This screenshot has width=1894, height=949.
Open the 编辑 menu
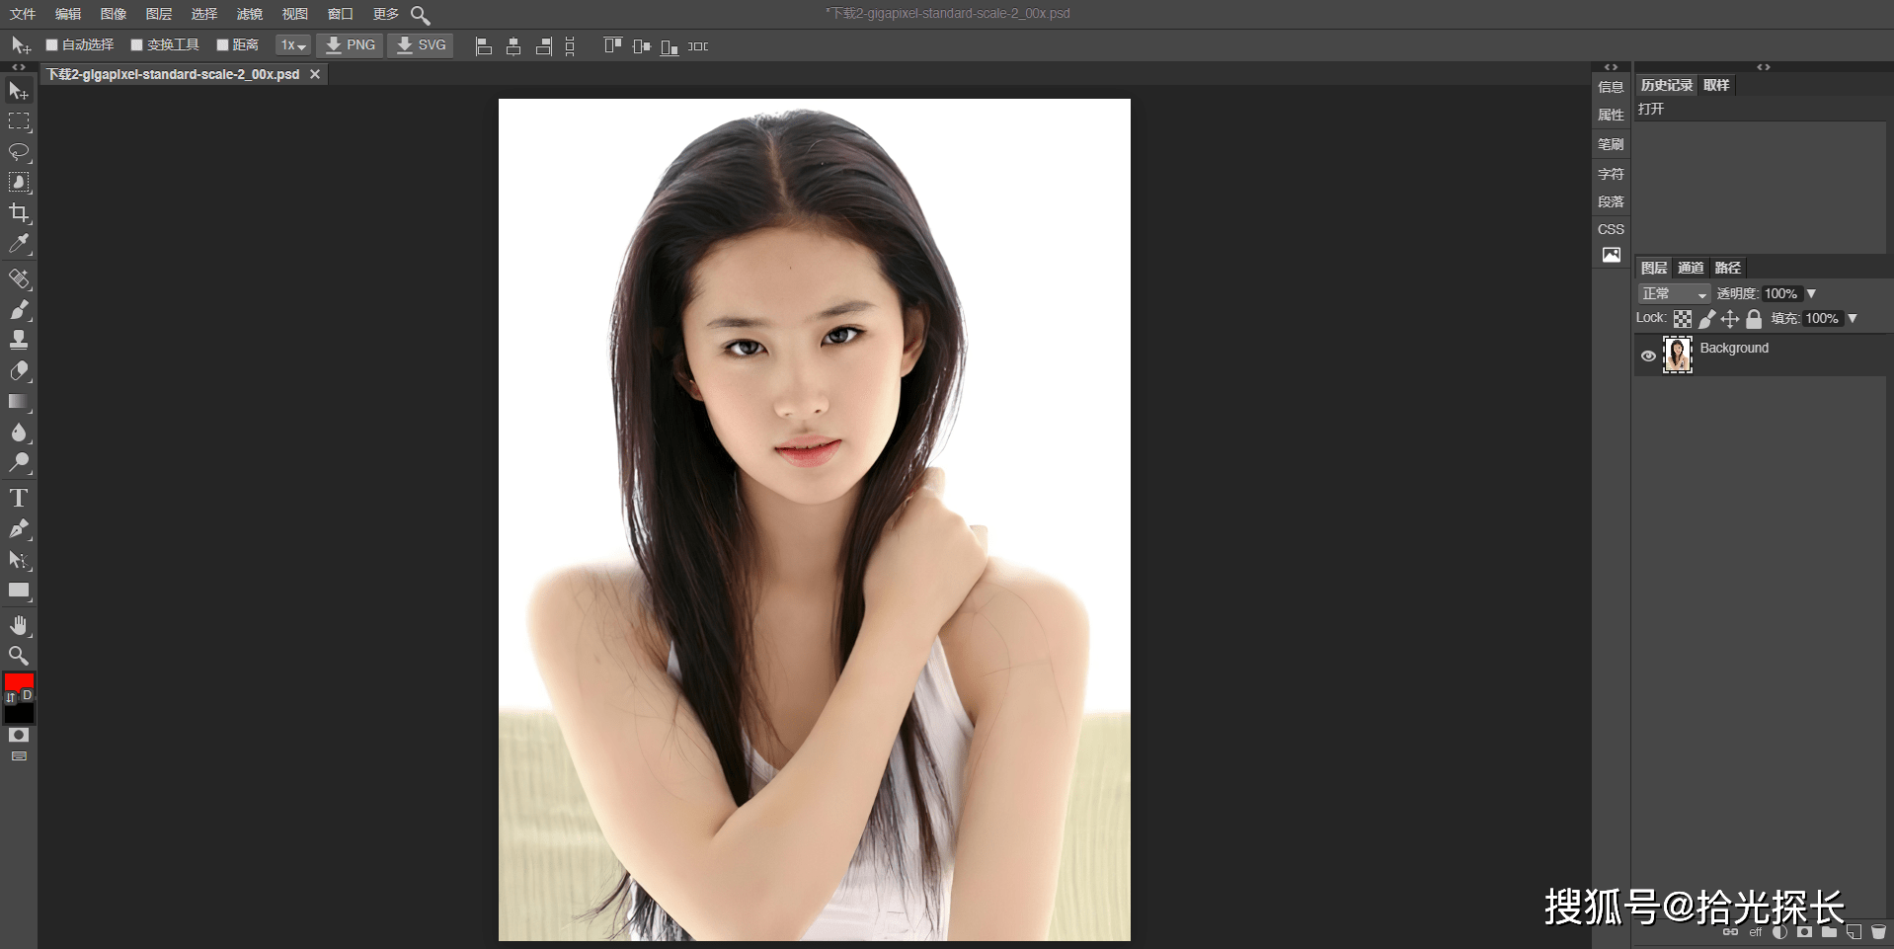[x=68, y=14]
